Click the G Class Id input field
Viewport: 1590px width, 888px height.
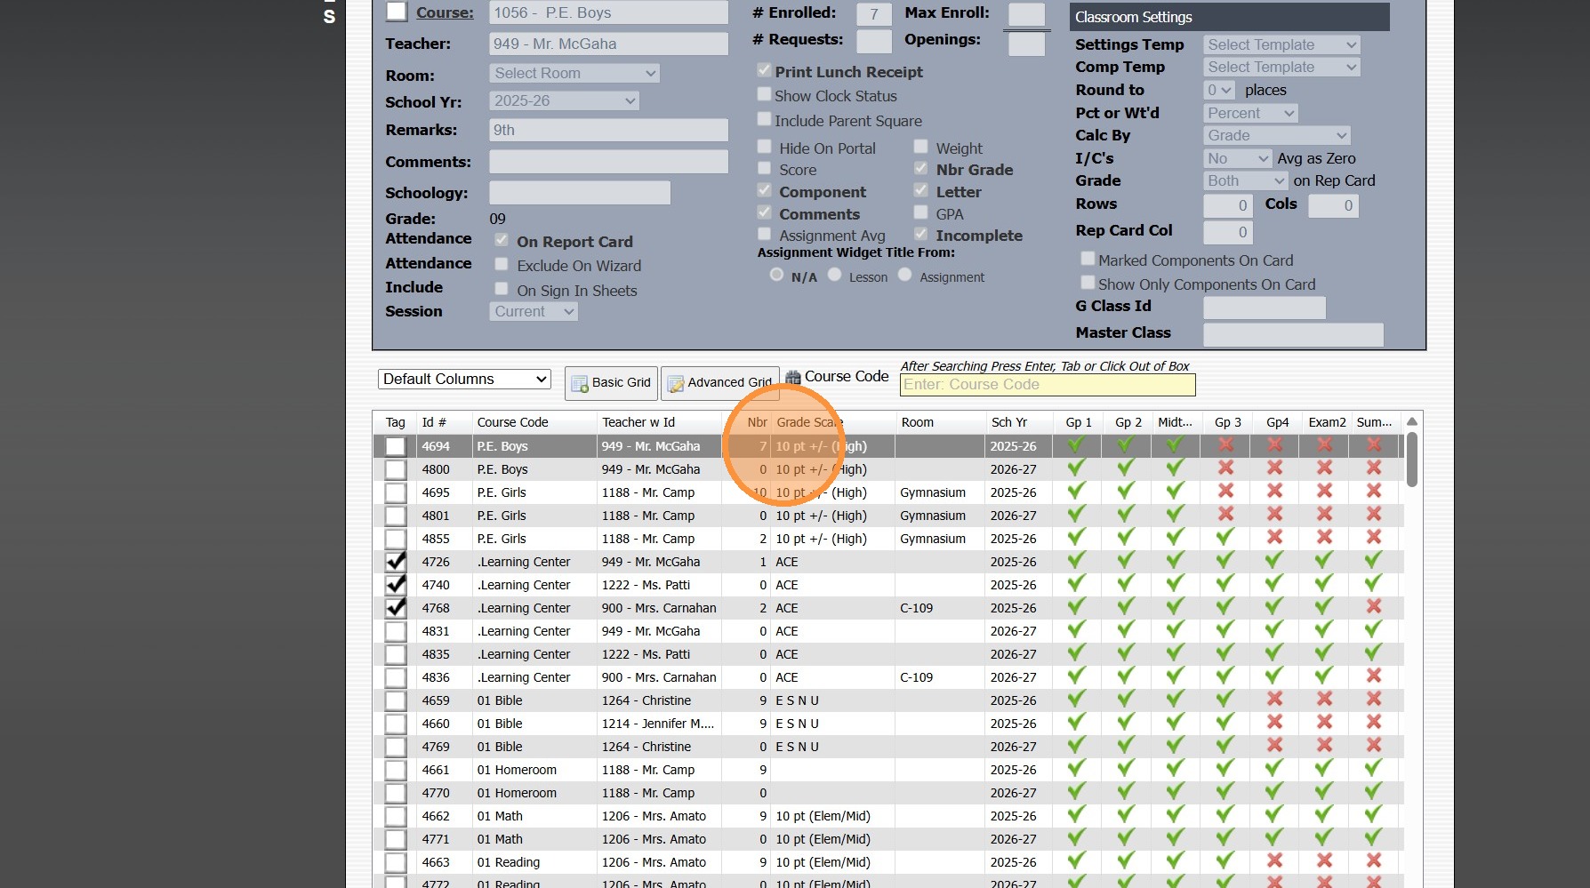(x=1265, y=308)
